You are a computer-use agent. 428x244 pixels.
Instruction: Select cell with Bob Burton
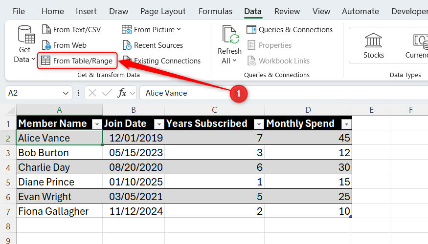click(x=59, y=153)
